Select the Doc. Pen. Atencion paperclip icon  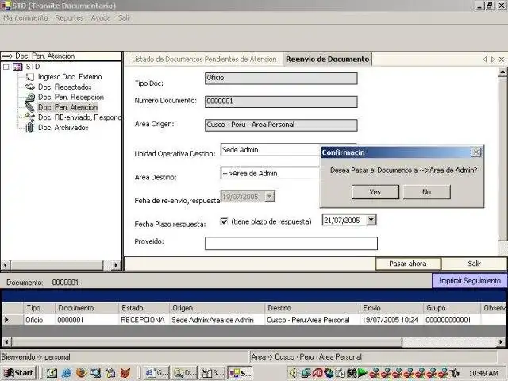point(29,107)
